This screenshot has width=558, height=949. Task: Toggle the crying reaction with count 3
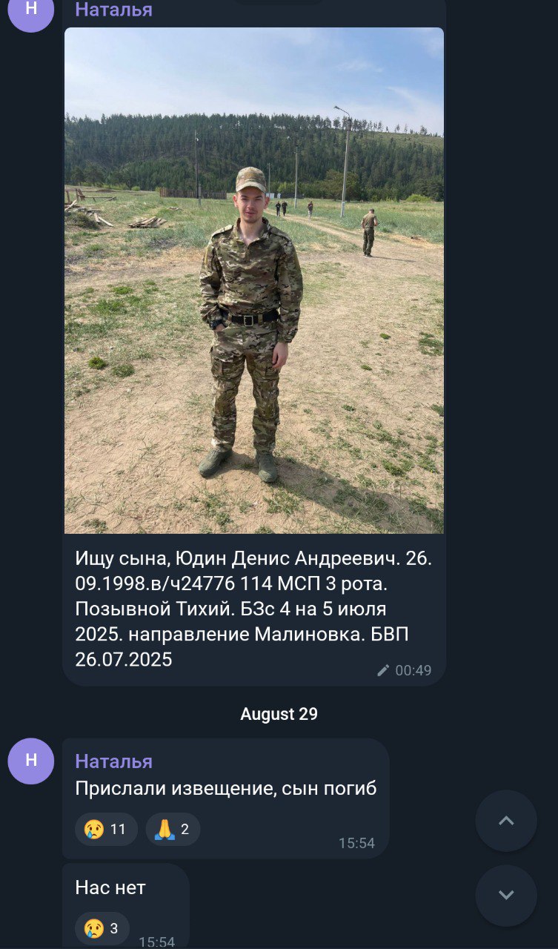coord(102,928)
